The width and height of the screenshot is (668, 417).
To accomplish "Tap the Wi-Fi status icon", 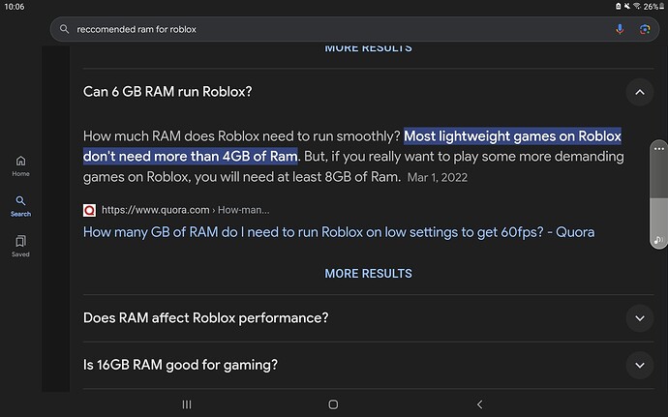I will pyautogui.click(x=637, y=6).
